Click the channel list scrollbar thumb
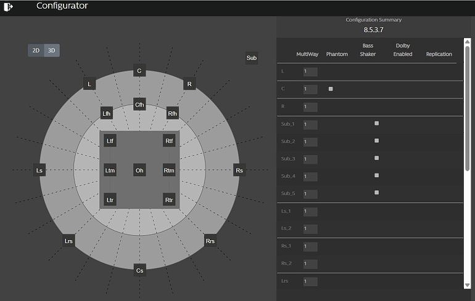 pos(468,108)
